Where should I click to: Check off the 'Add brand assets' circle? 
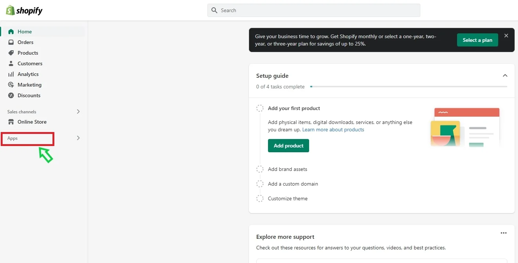coord(260,169)
